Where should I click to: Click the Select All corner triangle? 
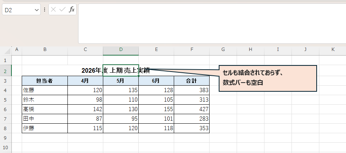pos(8,51)
